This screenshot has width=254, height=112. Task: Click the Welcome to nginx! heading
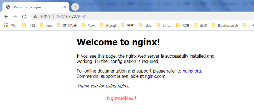coord(118,42)
